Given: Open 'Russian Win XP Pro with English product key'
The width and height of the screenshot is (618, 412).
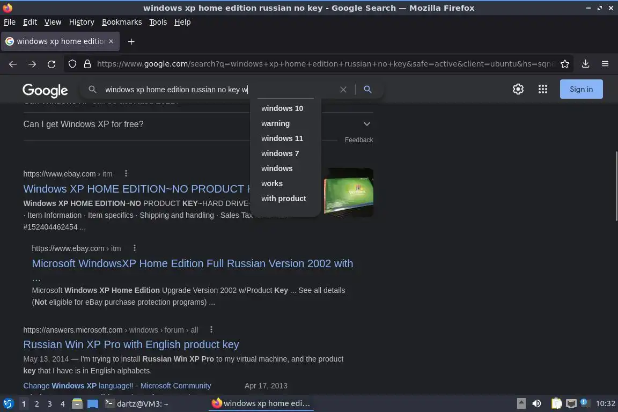Looking at the screenshot, I should [x=131, y=344].
